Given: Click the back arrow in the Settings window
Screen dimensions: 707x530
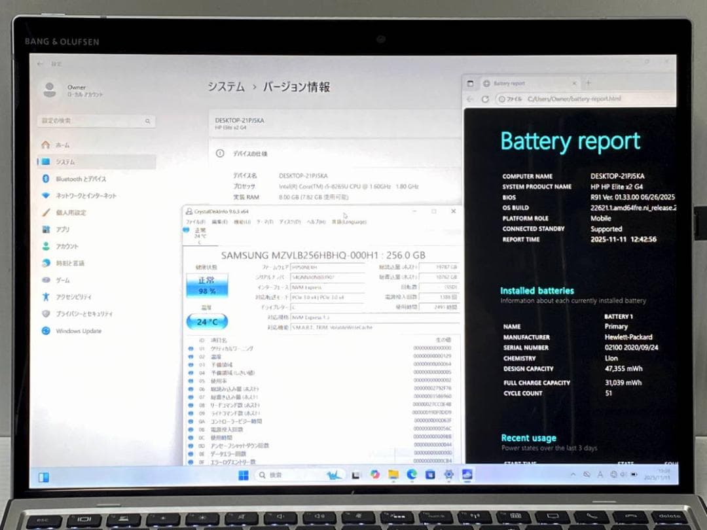Looking at the screenshot, I should [x=39, y=63].
